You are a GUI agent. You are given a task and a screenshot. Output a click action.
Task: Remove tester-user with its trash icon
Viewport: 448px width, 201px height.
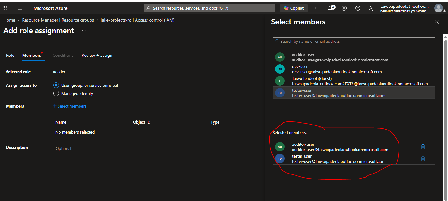click(x=423, y=159)
